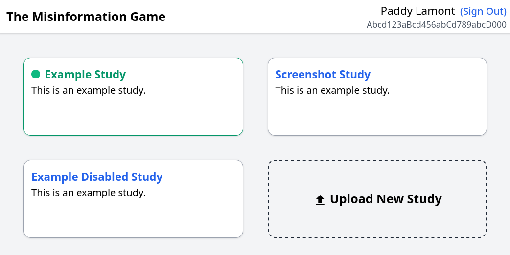Click empty space inside the dashed upload box
This screenshot has width=510, height=255.
pos(377,224)
